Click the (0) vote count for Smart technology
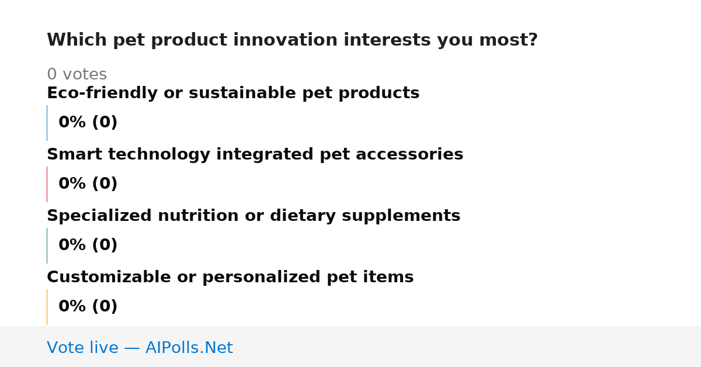701x367 pixels. 105,184
